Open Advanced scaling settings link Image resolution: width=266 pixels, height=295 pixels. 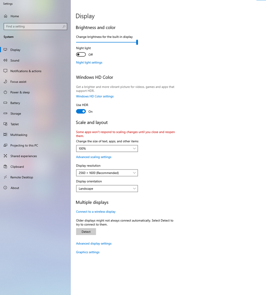pos(93,157)
